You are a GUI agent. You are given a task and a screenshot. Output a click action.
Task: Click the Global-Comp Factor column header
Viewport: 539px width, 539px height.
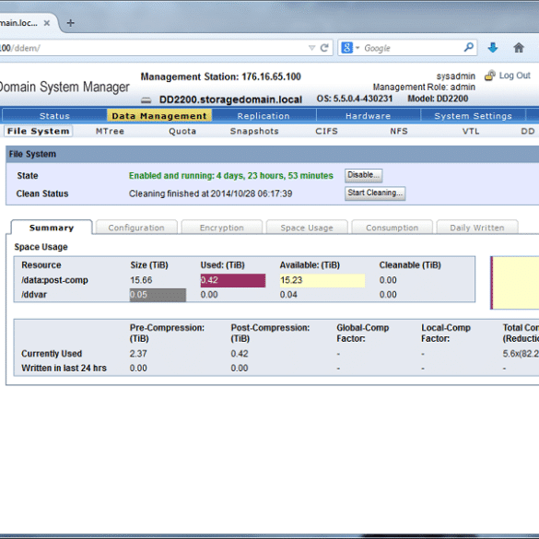coord(363,334)
